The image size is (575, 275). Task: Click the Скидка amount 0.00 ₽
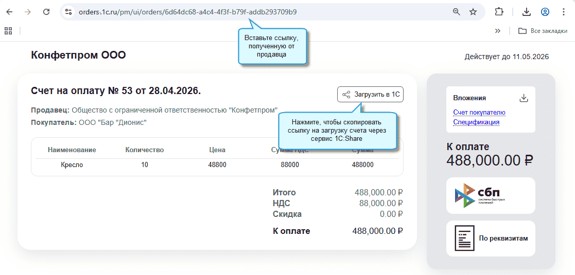coord(392,214)
